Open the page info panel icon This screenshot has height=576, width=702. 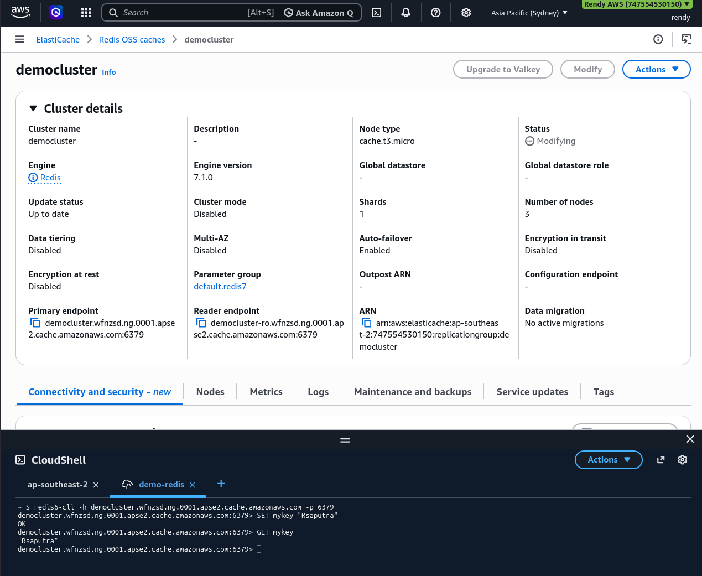(x=658, y=39)
